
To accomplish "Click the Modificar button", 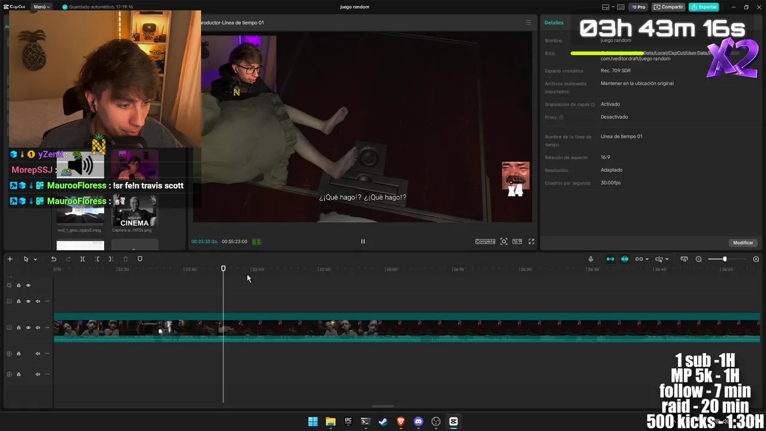I will pyautogui.click(x=743, y=242).
